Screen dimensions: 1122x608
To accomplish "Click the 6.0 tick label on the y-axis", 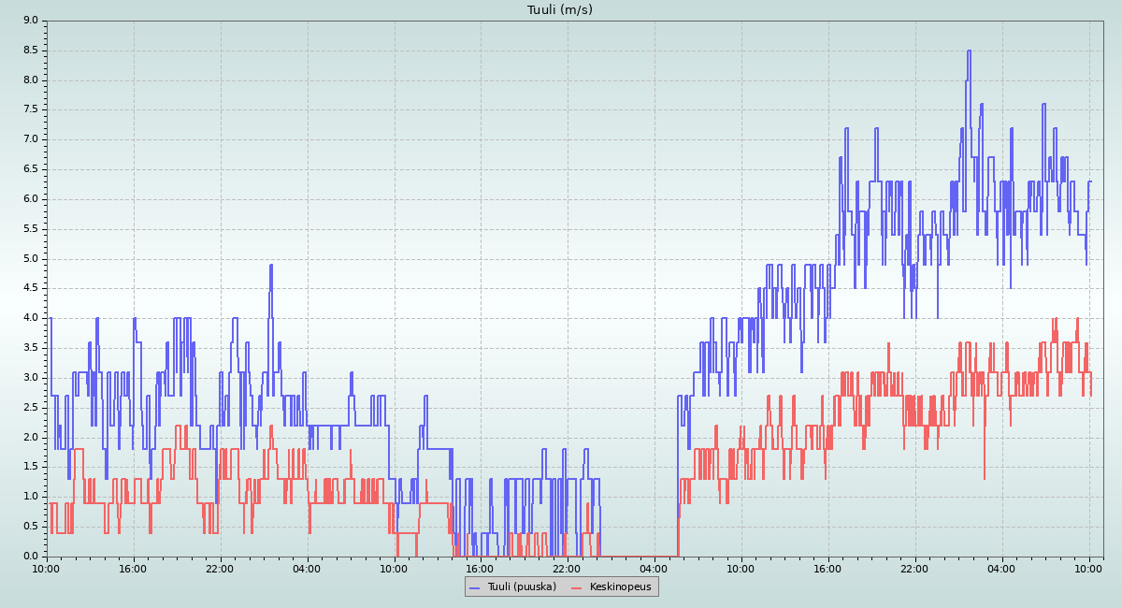I will (x=30, y=199).
